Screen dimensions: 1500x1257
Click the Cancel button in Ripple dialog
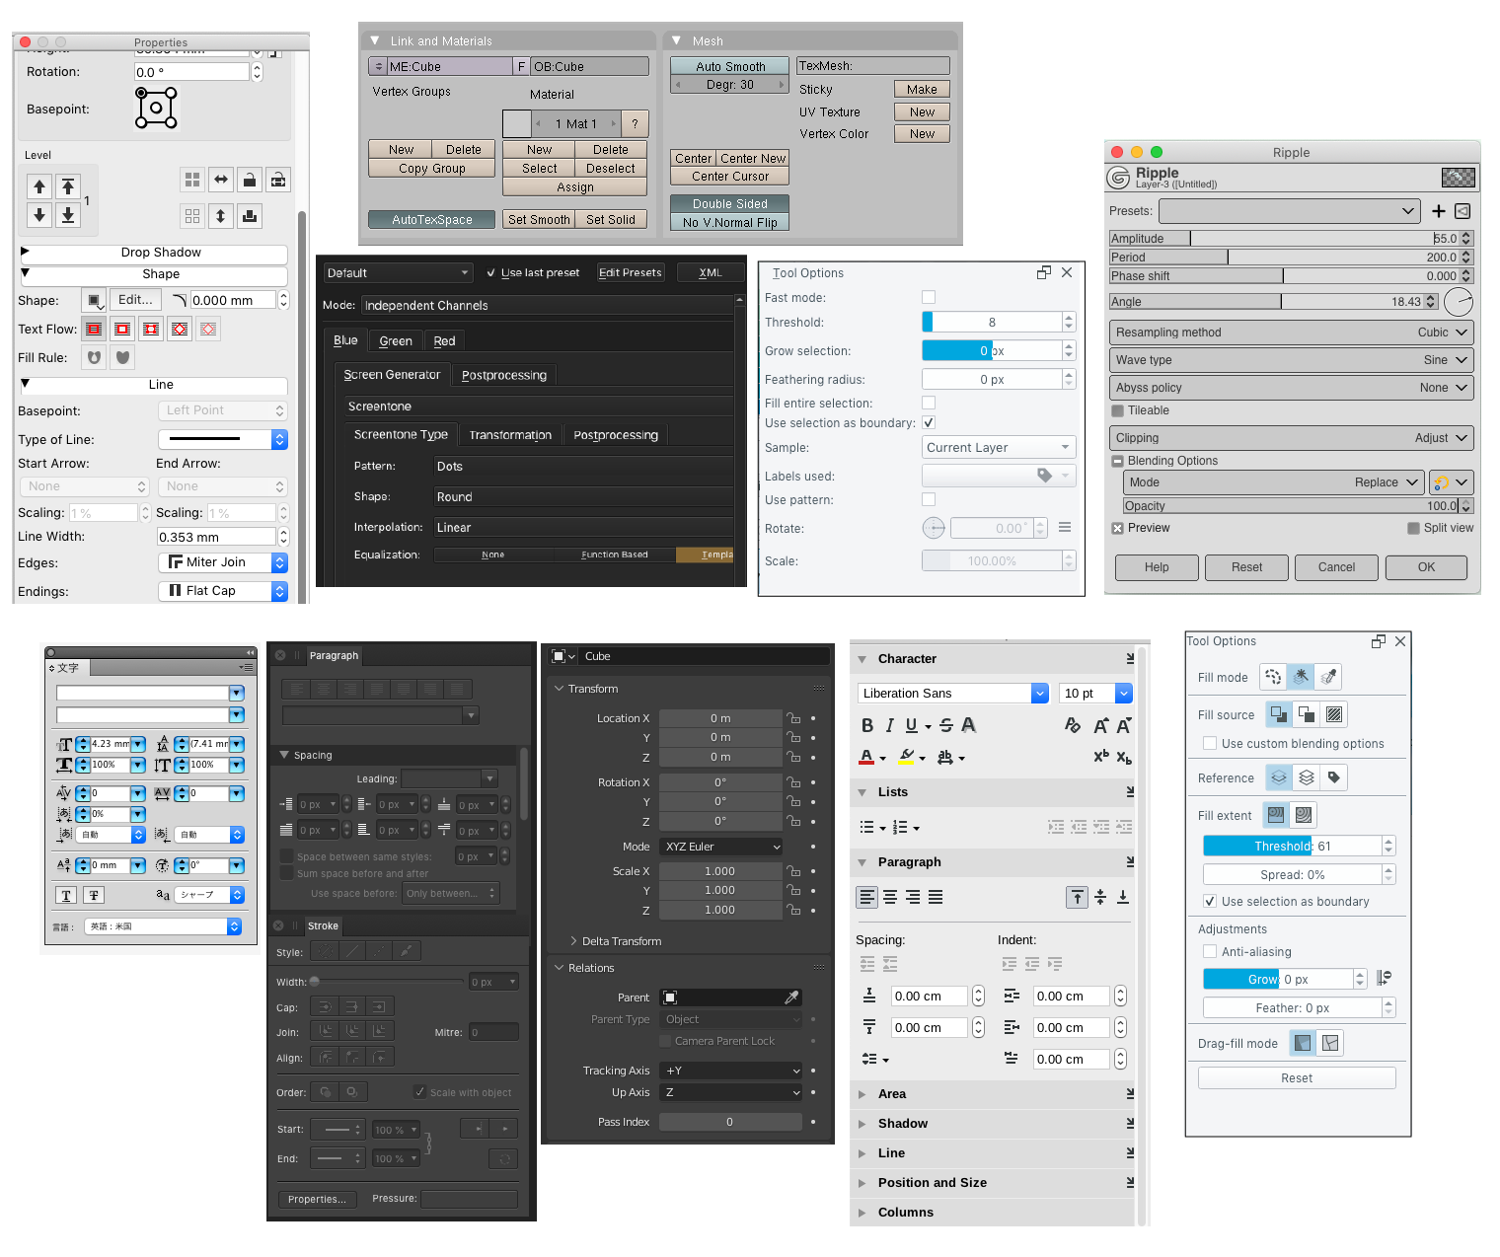click(1336, 567)
